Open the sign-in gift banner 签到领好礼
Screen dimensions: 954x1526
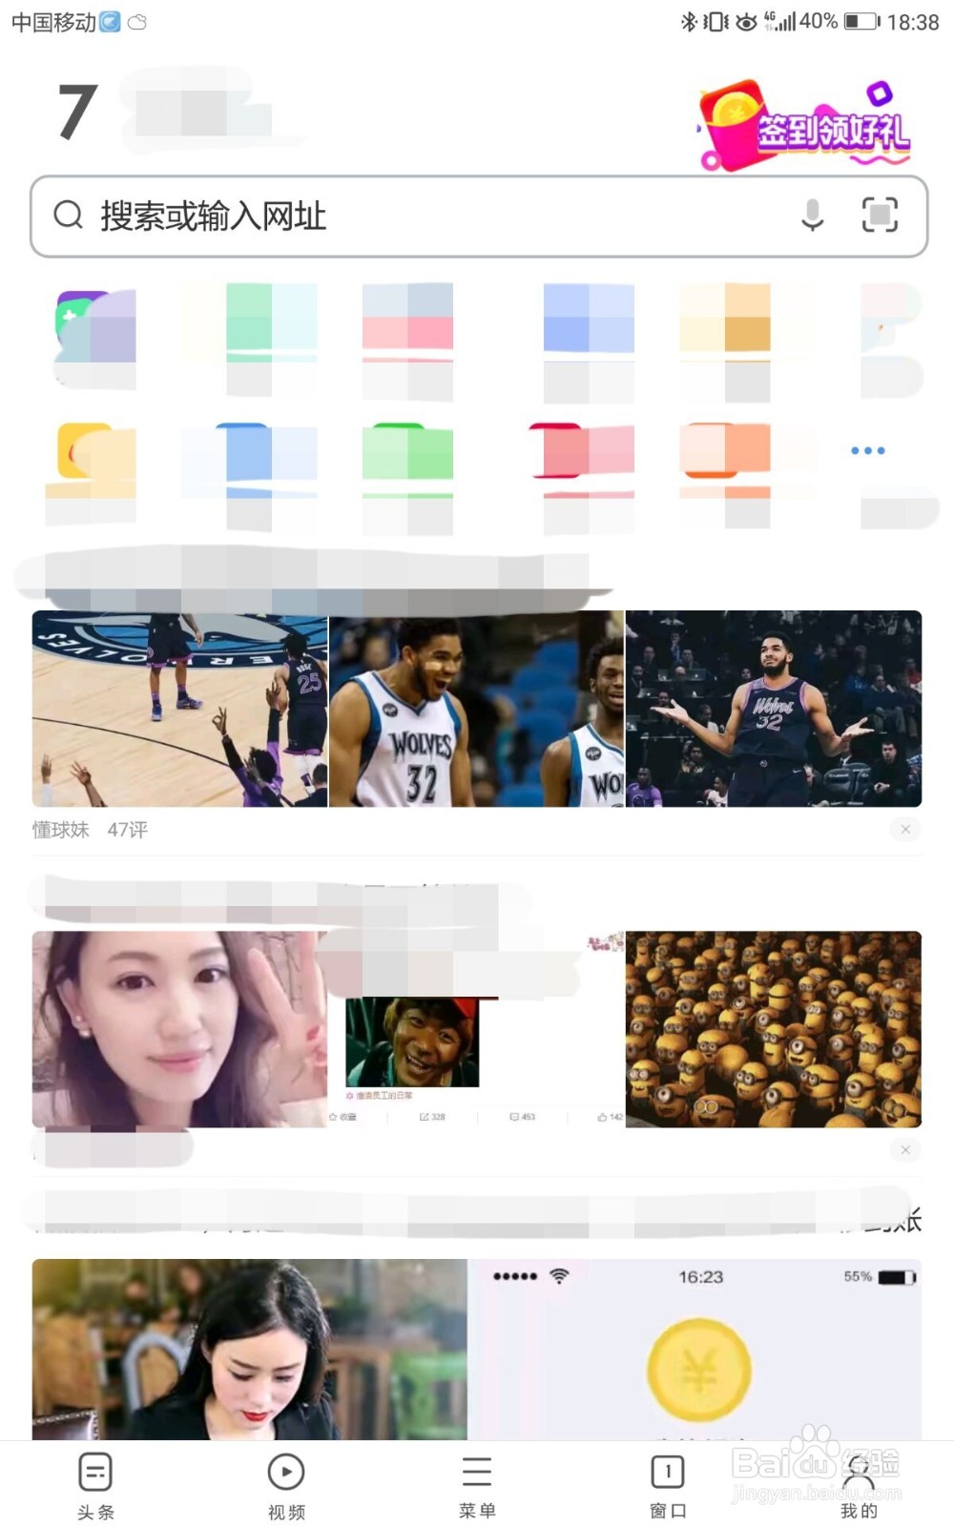[x=803, y=125]
